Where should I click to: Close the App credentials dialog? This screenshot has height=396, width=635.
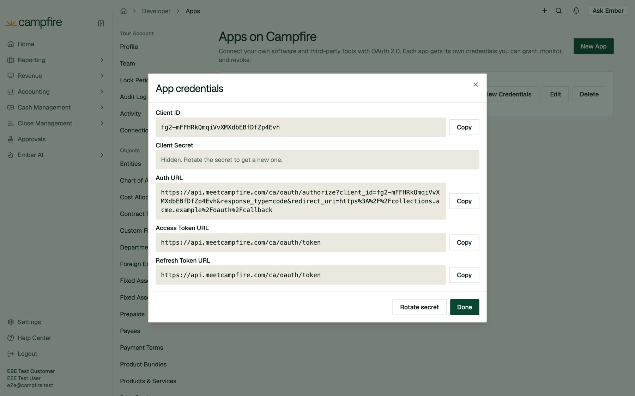tap(476, 84)
